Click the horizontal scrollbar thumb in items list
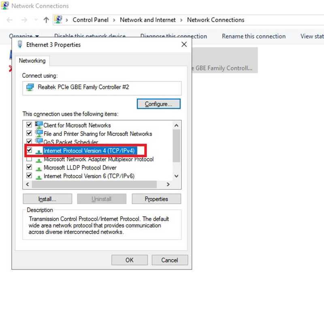 tap(94, 184)
